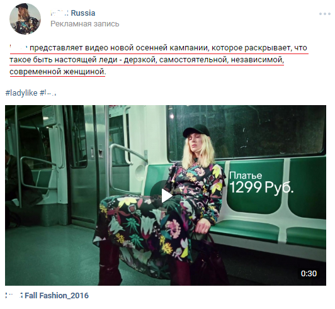Open the community page name ending in Russia
The image size is (335, 309).
[73, 13]
